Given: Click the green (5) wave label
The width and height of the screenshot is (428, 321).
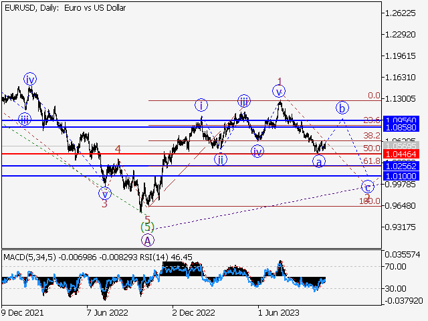Looking at the screenshot, I should [x=147, y=227].
